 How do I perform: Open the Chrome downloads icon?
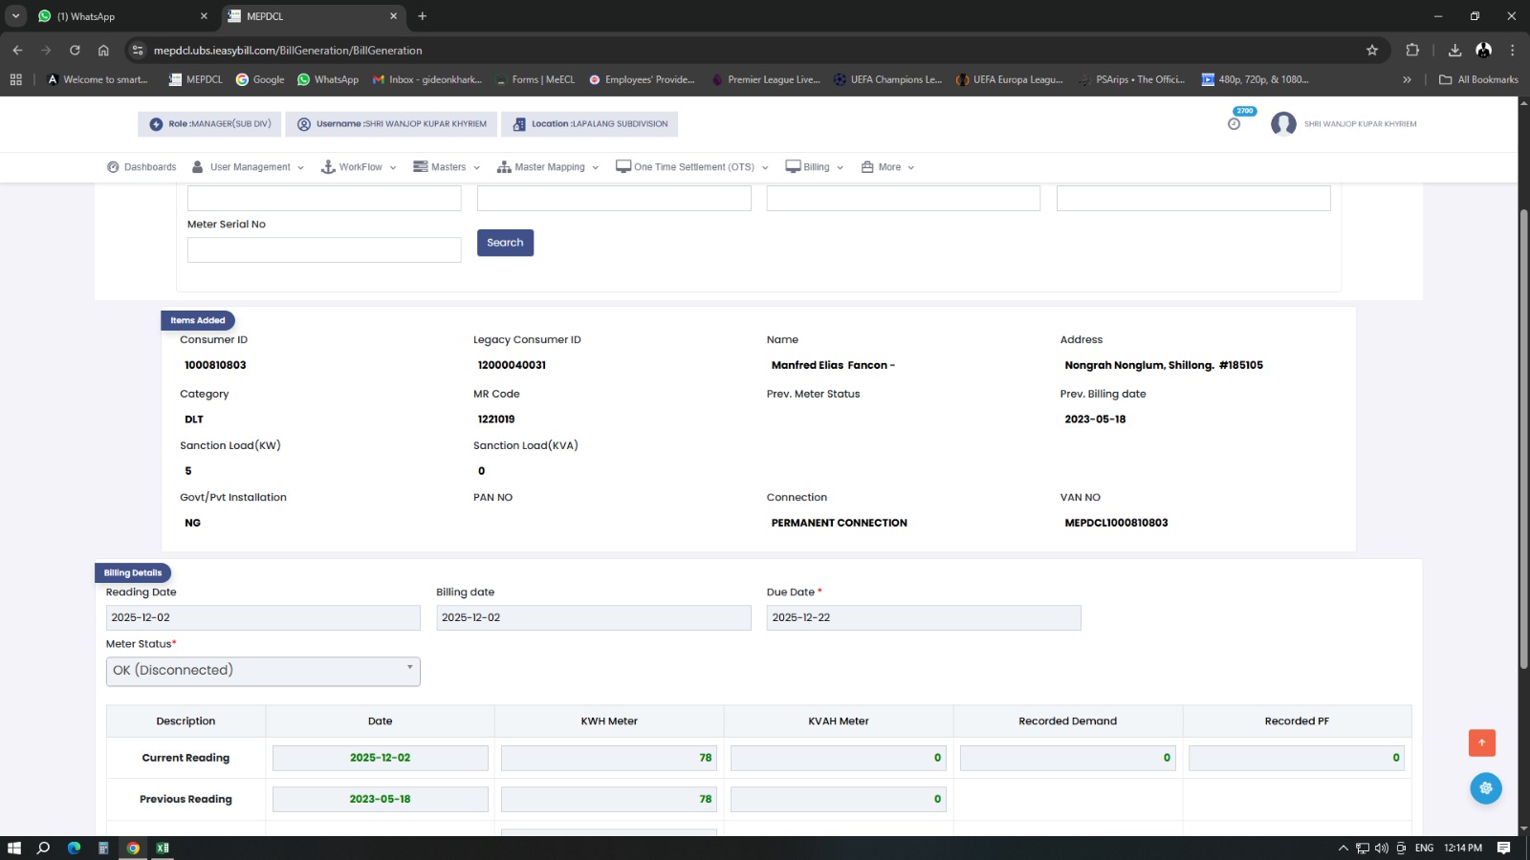click(1454, 51)
